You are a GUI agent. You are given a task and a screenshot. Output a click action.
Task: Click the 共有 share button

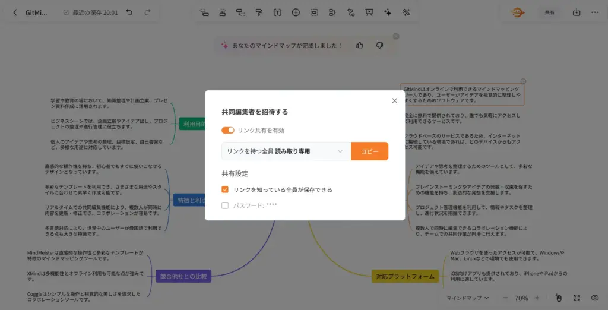click(x=550, y=12)
